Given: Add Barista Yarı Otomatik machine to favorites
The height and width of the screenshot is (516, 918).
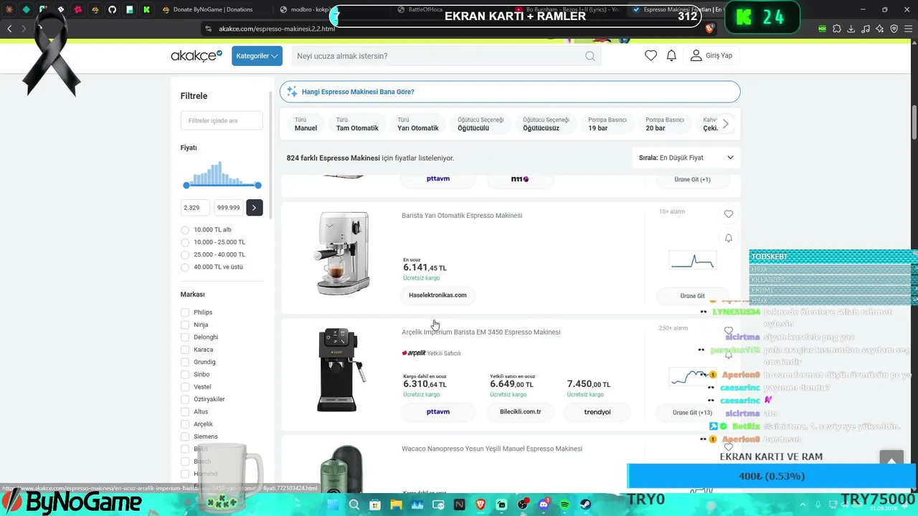Looking at the screenshot, I should click(729, 214).
